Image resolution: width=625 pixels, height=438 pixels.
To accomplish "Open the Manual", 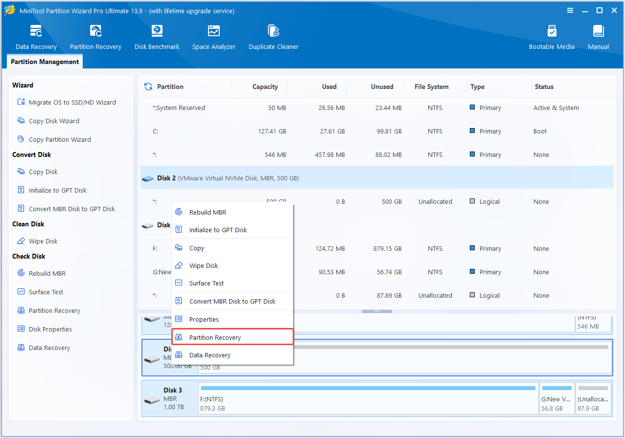I will [598, 37].
